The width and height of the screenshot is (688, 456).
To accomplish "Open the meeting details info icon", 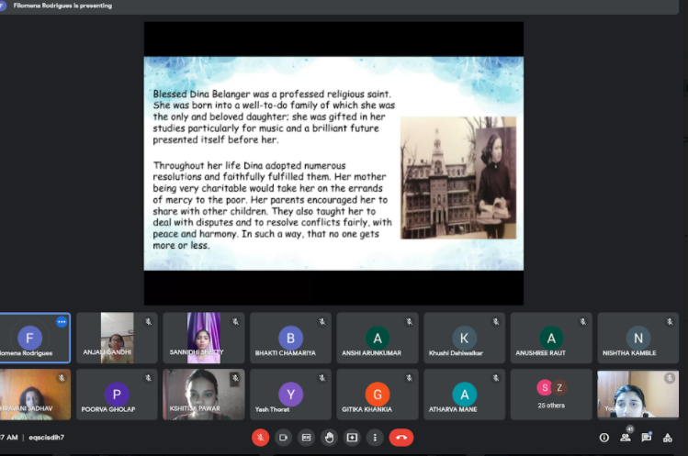I will pos(603,438).
